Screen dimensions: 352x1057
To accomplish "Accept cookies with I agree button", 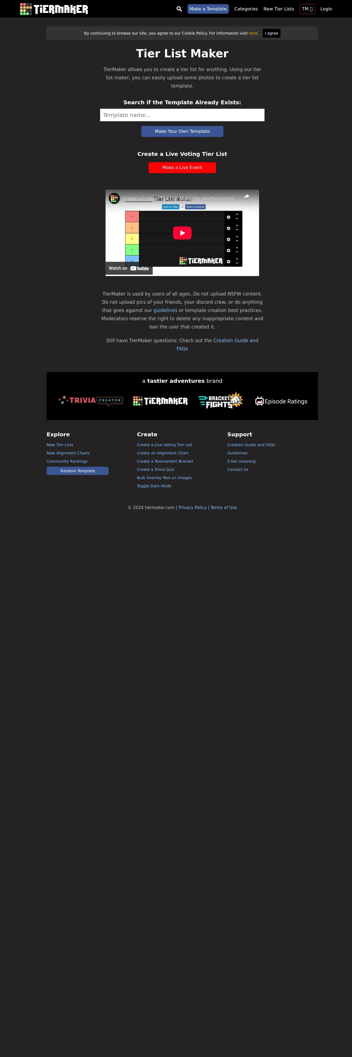I will (x=271, y=33).
